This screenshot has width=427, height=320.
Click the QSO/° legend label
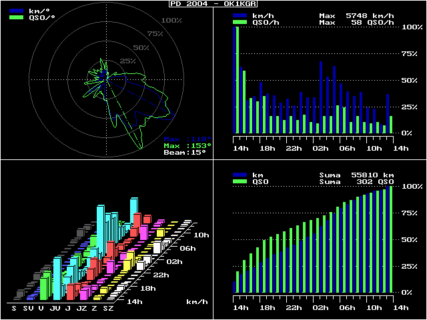click(43, 17)
